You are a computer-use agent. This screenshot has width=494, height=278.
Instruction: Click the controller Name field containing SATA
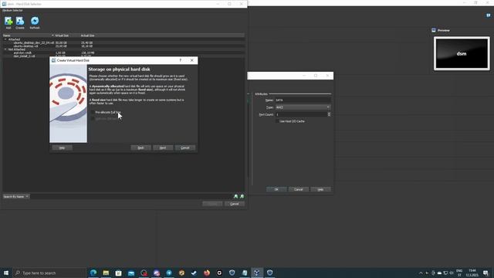pos(303,100)
